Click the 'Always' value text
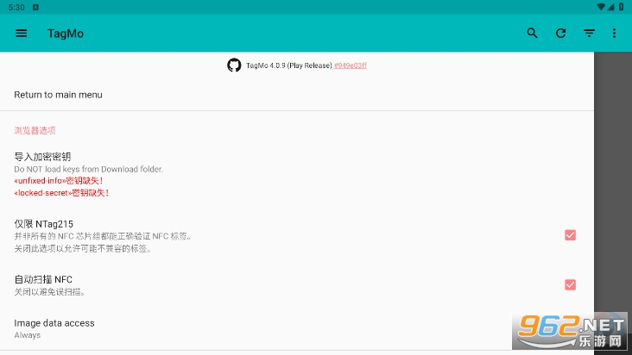Screen dimensions: 632x355 pos(28,335)
